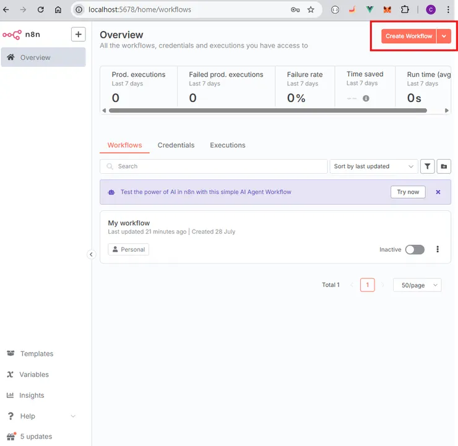Open the browser extensions puzzle icon

[x=405, y=10]
